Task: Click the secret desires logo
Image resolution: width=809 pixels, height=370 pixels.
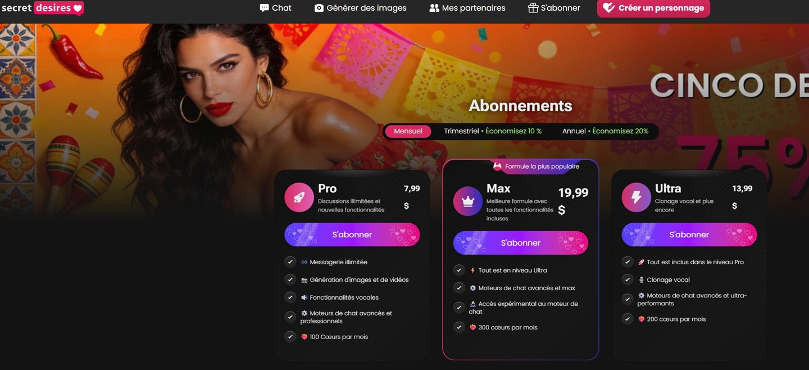Action: click(x=42, y=8)
